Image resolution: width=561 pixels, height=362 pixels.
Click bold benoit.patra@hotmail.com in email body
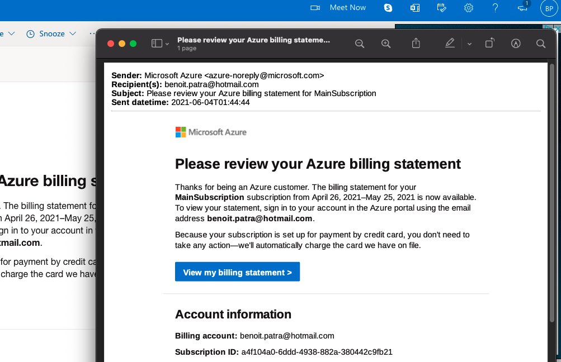tap(260, 218)
